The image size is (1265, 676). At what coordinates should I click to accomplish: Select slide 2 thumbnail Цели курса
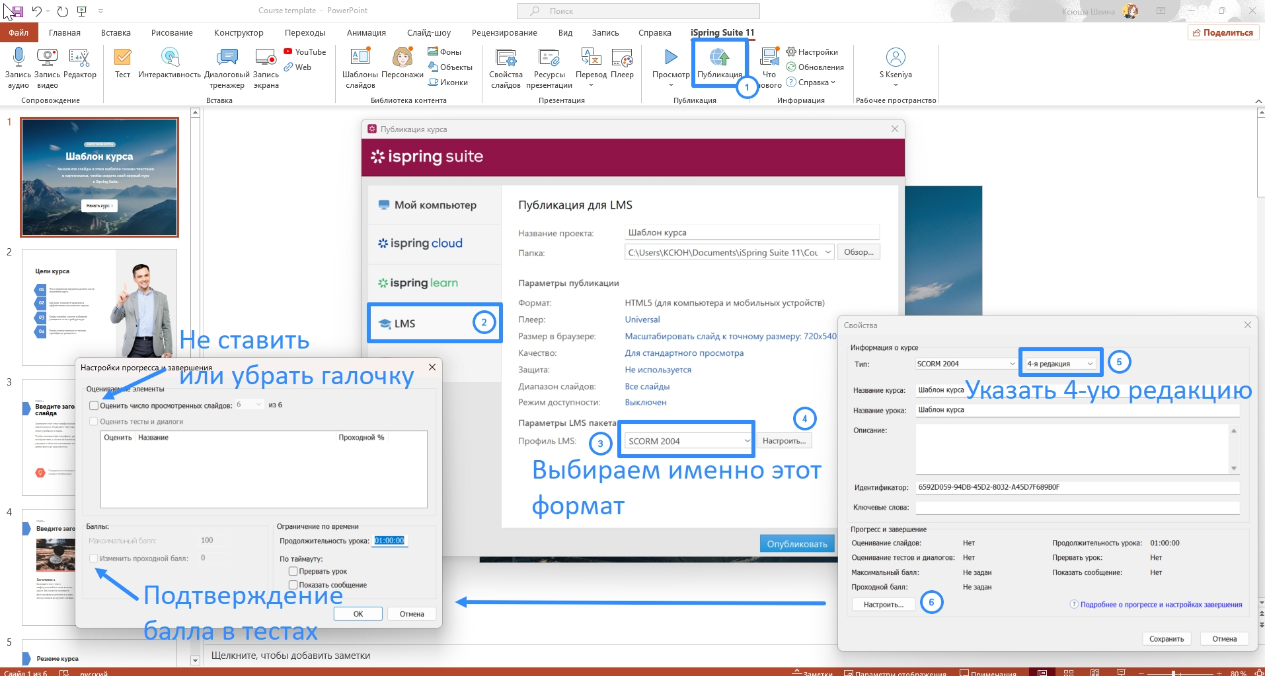point(99,307)
